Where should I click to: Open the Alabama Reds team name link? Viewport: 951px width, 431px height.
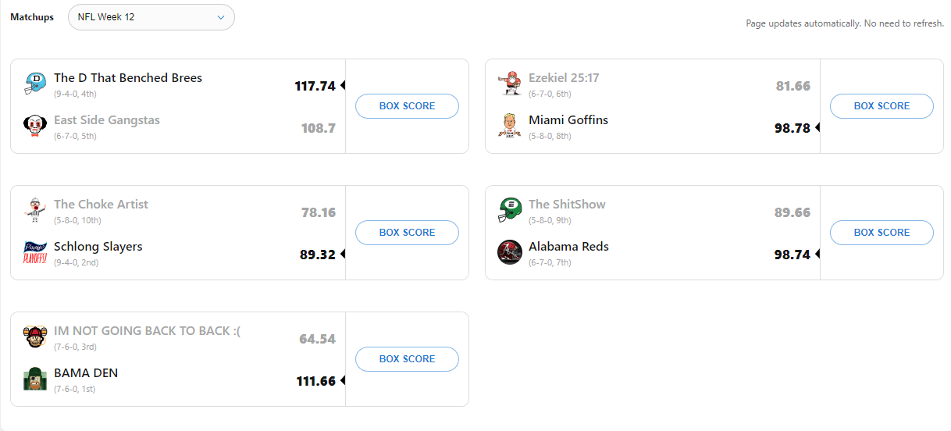click(568, 247)
